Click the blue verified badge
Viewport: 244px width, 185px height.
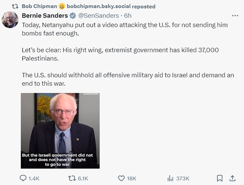(72, 16)
